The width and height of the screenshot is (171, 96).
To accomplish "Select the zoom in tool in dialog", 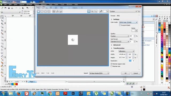I will click(92, 11).
